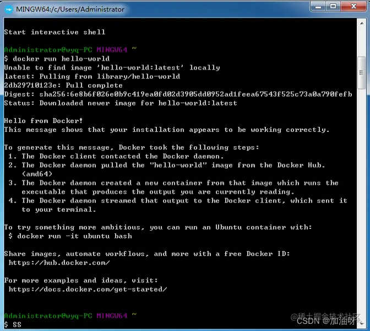
Task: Click the last 'Administrator@wyq-PC' prompt text
Action: coord(48,316)
